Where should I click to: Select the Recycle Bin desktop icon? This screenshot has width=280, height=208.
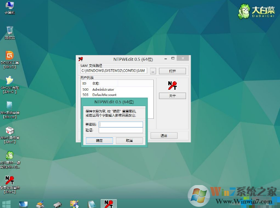point(10,33)
